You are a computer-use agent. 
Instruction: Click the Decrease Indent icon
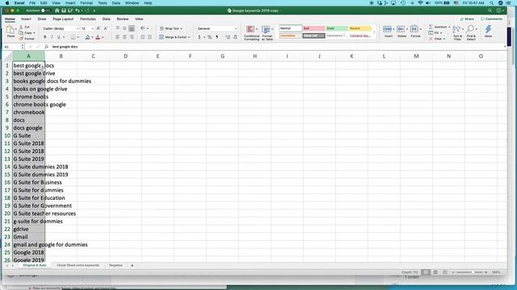pos(142,37)
